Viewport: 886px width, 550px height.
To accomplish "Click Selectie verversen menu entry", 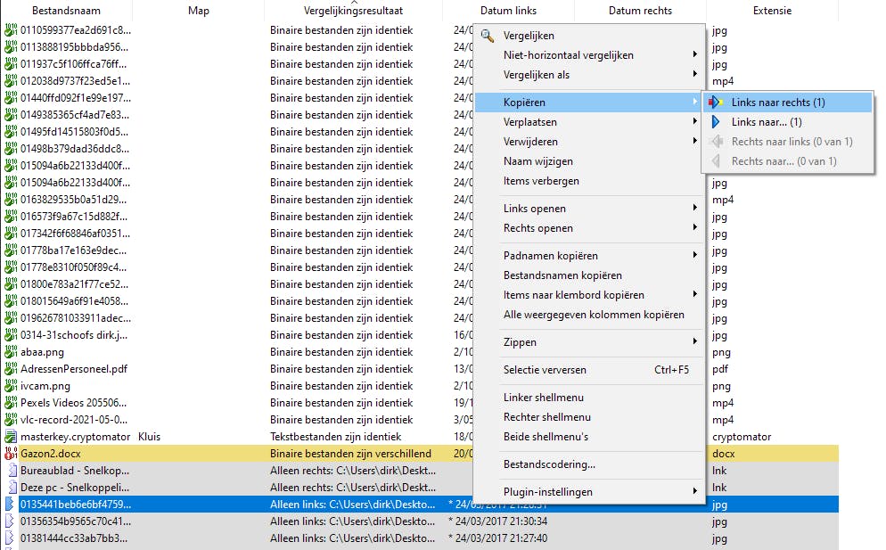I will point(590,370).
